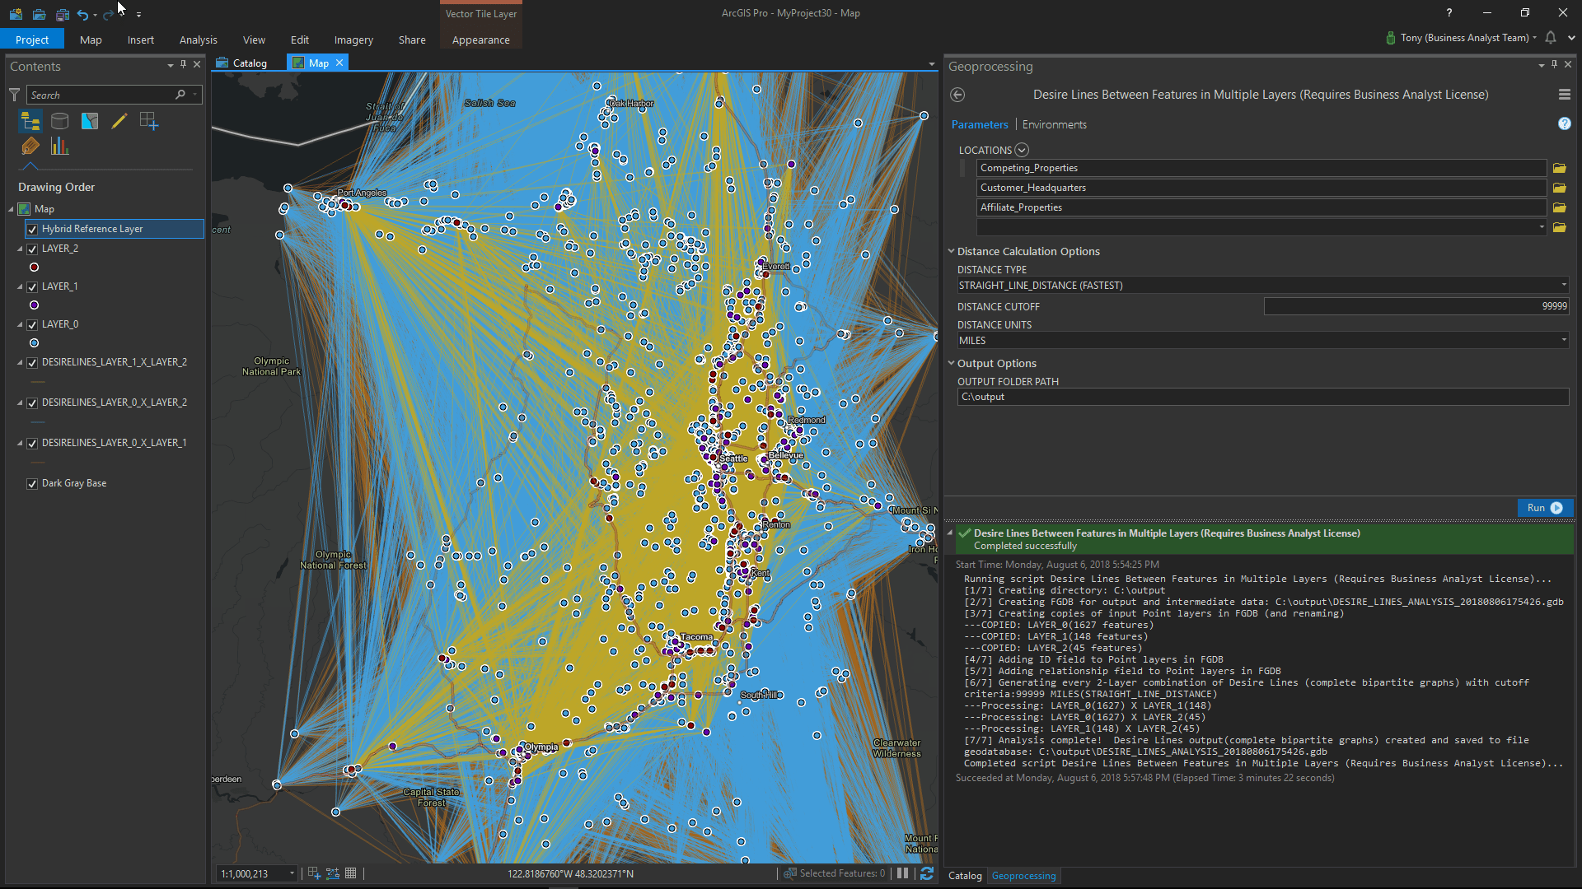Click LAYER_2 red point symbol
The image size is (1582, 889).
click(x=34, y=267)
